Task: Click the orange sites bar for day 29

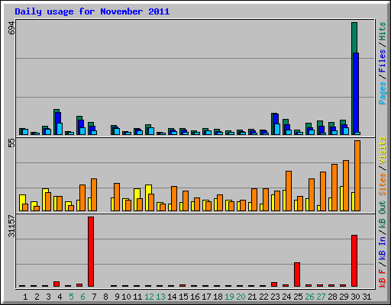Action: tap(346, 185)
